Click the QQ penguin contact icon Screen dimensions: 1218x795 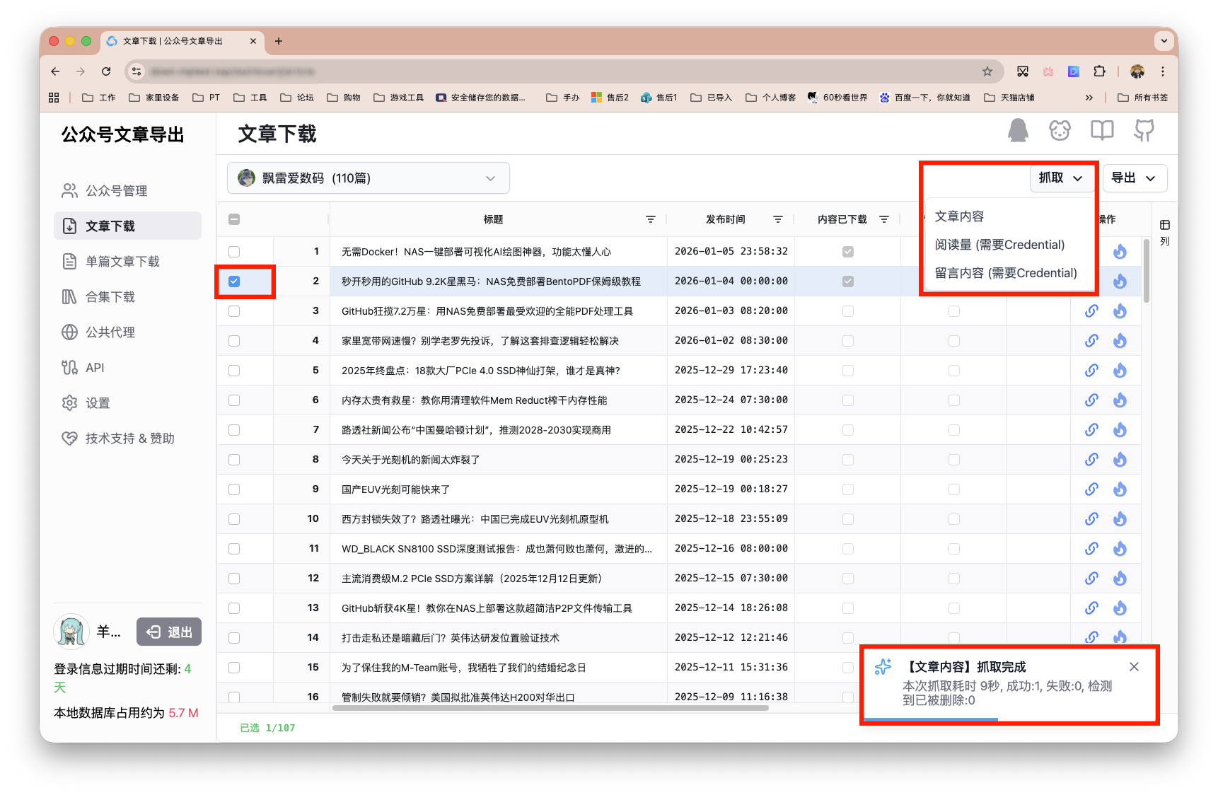(1019, 131)
